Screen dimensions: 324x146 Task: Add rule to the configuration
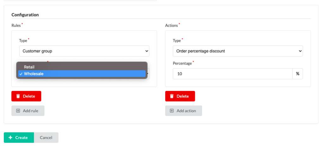[28, 111]
